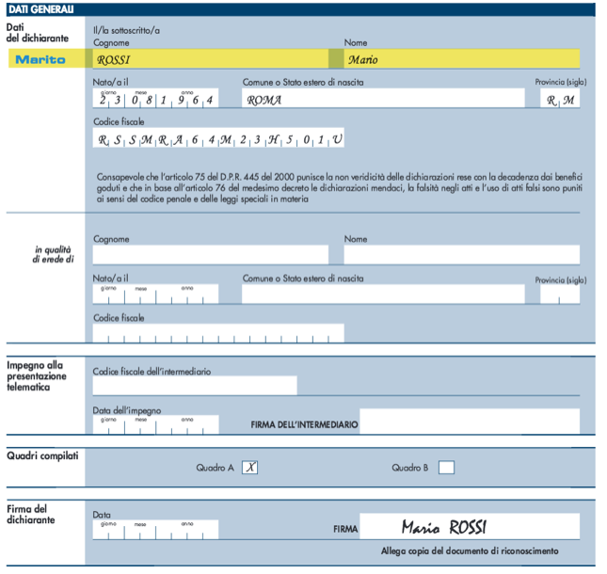
Task: Click the declarant's signature date field
Action: coord(155,530)
